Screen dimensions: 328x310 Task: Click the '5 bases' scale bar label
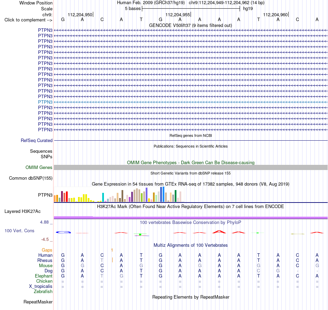coord(133,9)
